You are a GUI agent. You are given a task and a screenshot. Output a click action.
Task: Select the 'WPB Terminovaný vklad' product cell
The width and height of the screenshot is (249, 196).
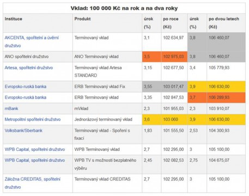(107, 149)
